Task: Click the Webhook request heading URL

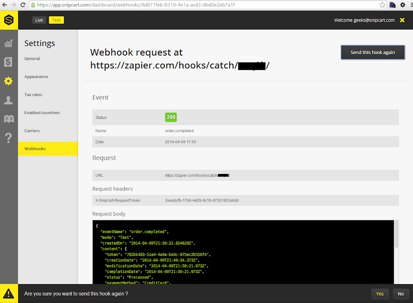Action: [180, 65]
